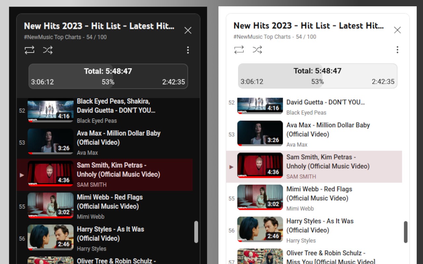Select Mimi Webb thumbnail in light panel
The width and height of the screenshot is (423, 264).
260,197
